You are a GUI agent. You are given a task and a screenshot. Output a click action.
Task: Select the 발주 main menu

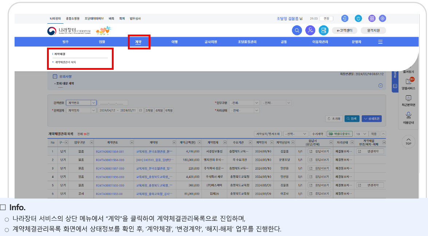point(66,42)
